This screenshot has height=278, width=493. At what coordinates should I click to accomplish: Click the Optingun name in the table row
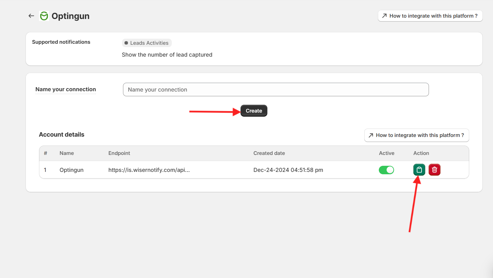[x=71, y=170]
